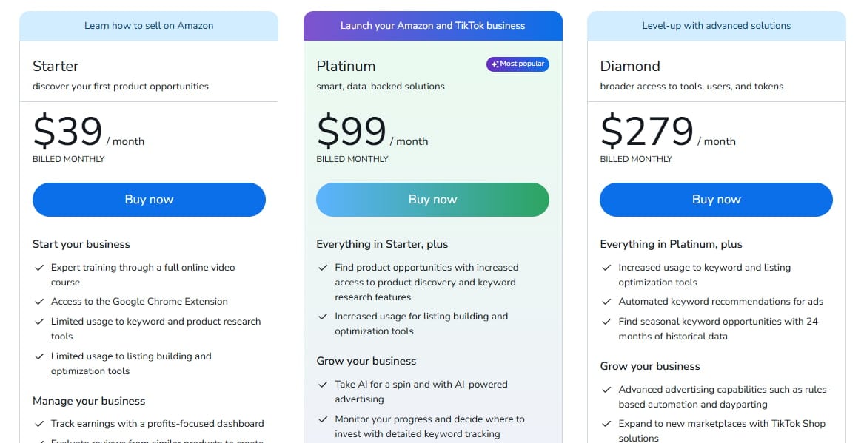This screenshot has height=443, width=864.
Task: Click the checkmark beside "Automated keyword recommendations for ads"
Action: click(606, 301)
